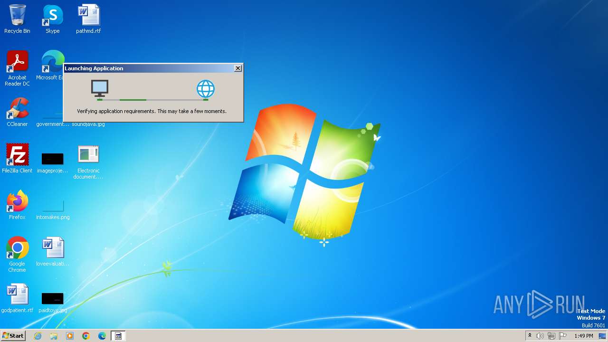This screenshot has height=342, width=608.
Task: Open the FileZilla Client shortcut
Action: pos(17,158)
